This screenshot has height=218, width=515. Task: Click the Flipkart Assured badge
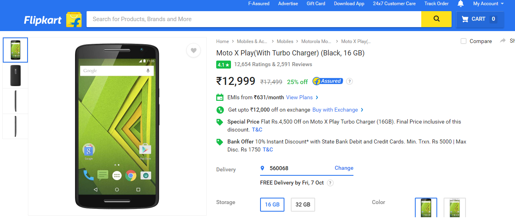[328, 81]
